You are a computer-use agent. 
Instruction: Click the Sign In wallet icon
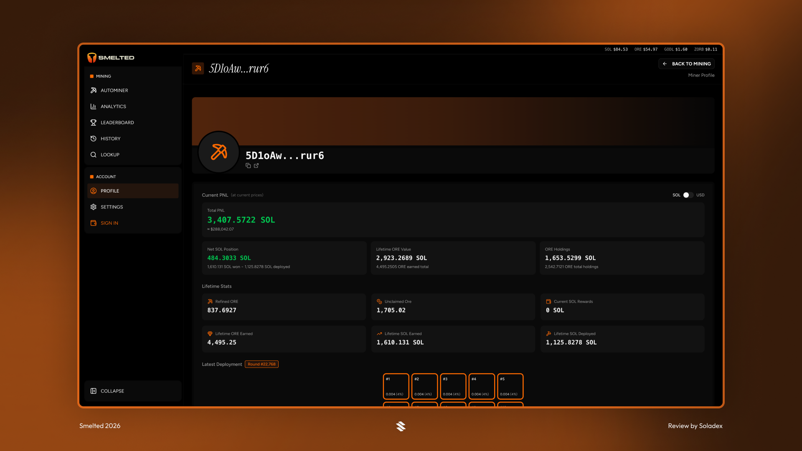[94, 223]
